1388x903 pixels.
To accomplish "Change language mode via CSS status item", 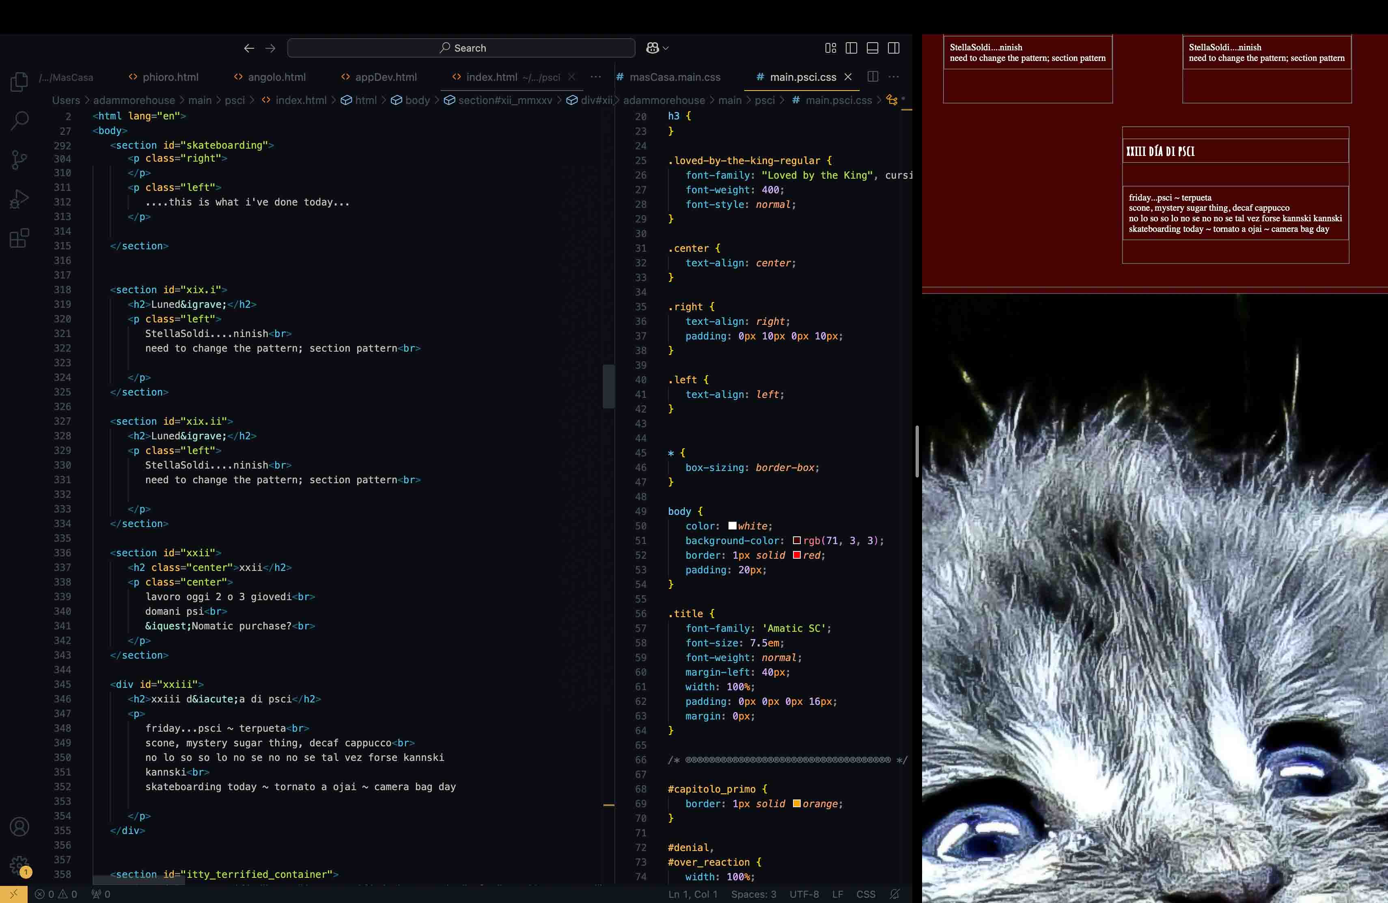I will 866,894.
